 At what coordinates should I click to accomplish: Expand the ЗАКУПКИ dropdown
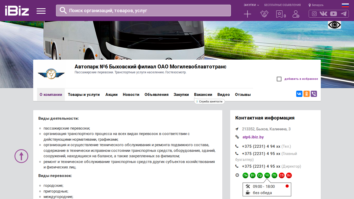pos(251,5)
